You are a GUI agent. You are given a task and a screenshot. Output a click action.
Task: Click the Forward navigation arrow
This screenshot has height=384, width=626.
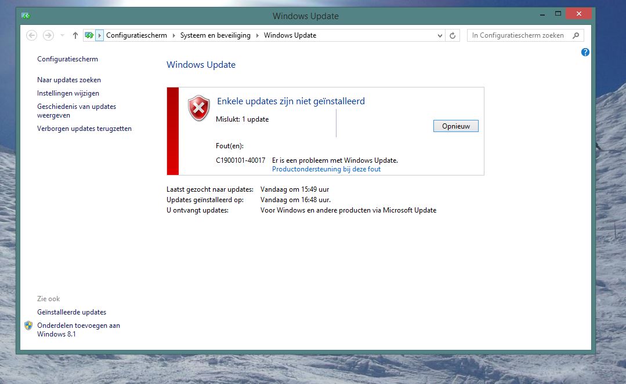pos(48,35)
